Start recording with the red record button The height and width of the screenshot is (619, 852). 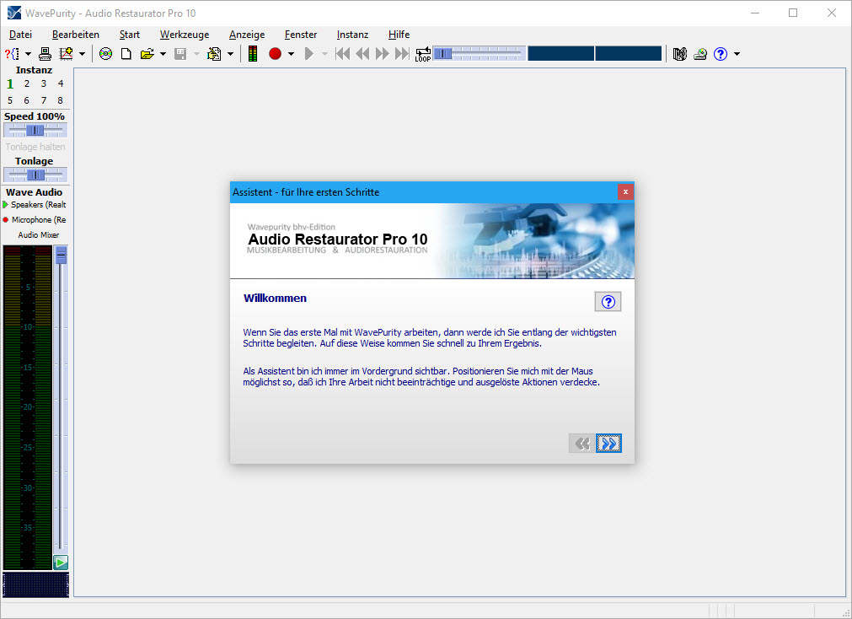click(x=275, y=54)
